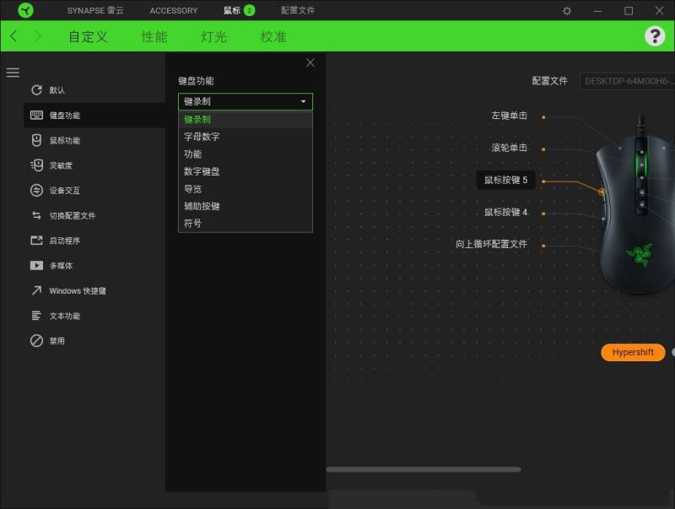
Task: Click the Windows 快捷键 arrow icon
Action: pos(36,290)
